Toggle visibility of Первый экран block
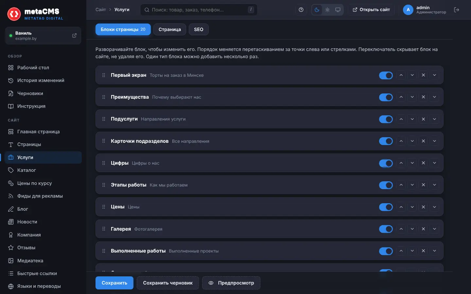This screenshot has height=294, width=471. [x=386, y=75]
